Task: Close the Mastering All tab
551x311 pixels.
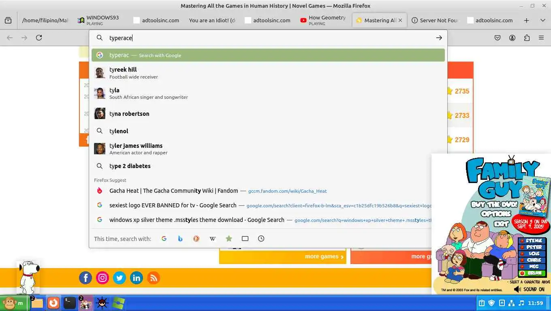Action: click(400, 20)
